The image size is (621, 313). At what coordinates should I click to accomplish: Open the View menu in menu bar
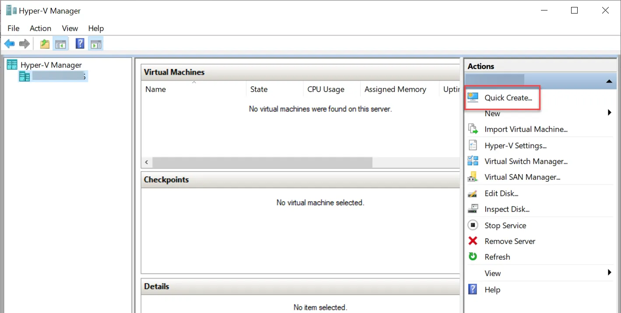pos(70,28)
